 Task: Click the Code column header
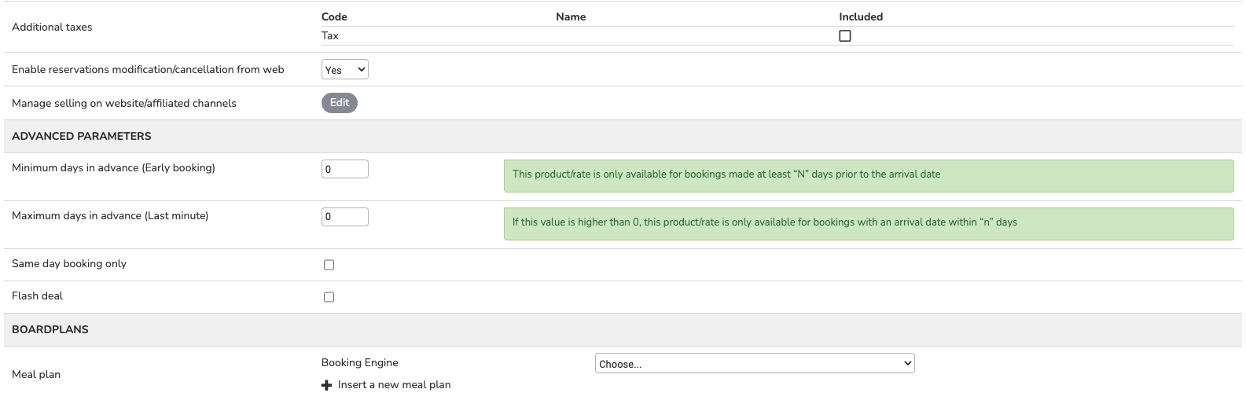click(x=334, y=17)
